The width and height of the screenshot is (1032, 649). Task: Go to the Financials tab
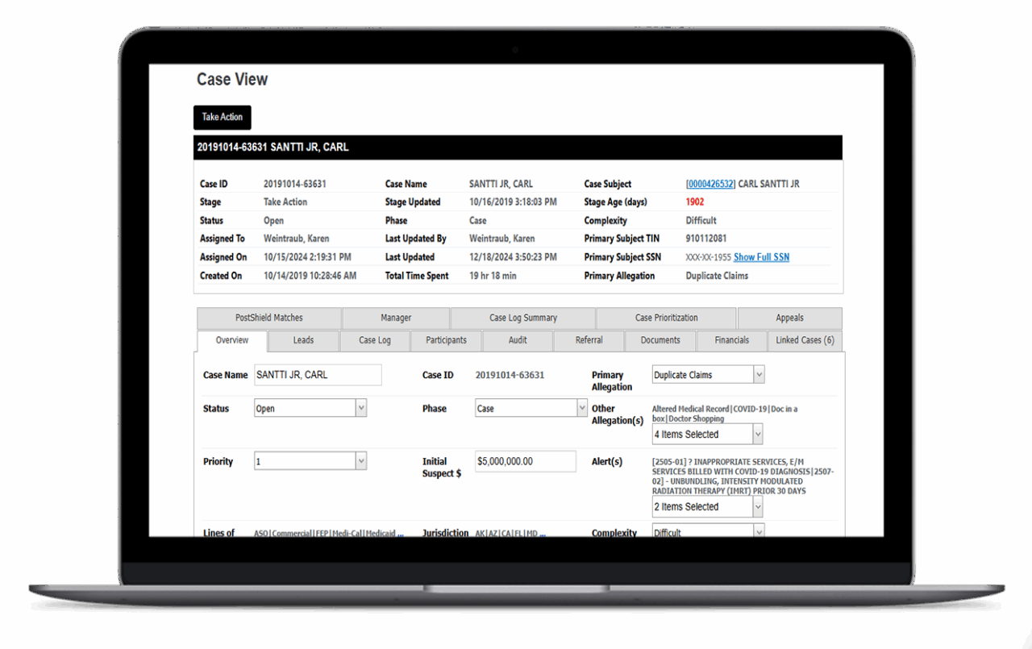(730, 340)
